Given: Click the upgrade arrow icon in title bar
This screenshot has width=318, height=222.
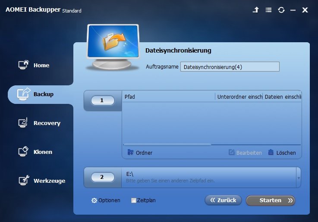Looking at the screenshot, I should coord(256,10).
